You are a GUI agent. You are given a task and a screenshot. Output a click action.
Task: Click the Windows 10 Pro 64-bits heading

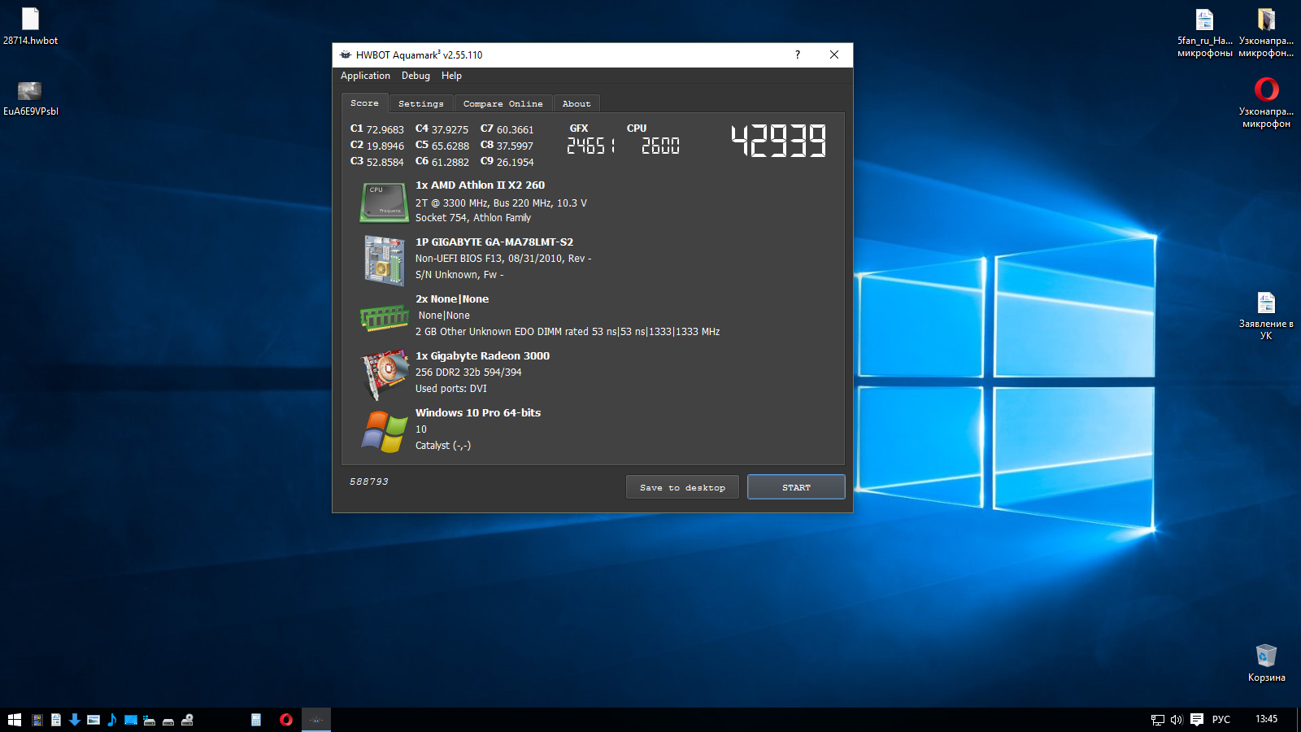[478, 413]
